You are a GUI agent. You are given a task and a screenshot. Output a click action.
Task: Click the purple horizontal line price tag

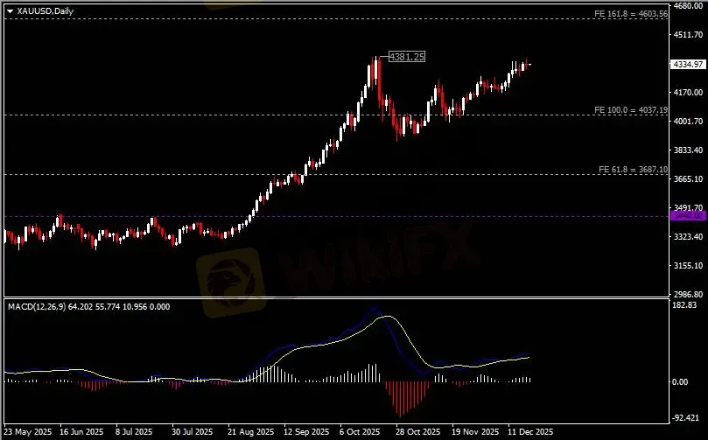pyautogui.click(x=688, y=216)
